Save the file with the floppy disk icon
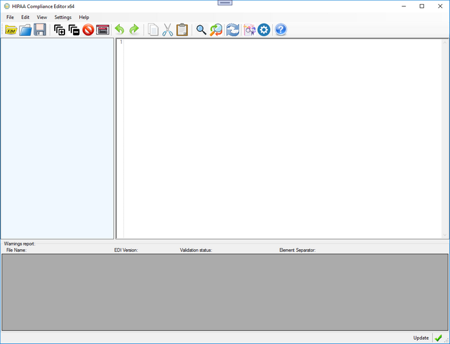 [40, 29]
